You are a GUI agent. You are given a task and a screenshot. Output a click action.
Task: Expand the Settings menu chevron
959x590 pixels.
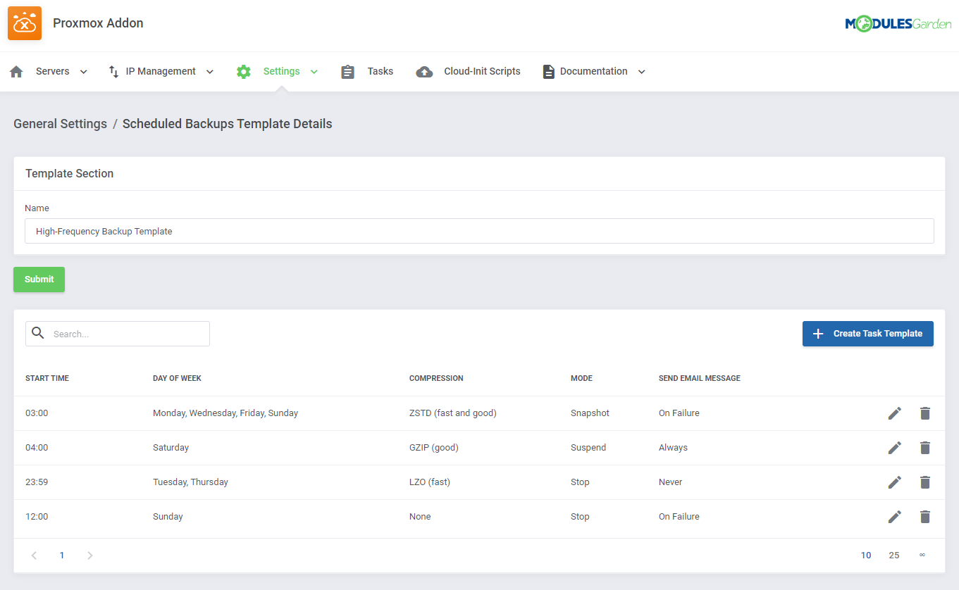[314, 72]
